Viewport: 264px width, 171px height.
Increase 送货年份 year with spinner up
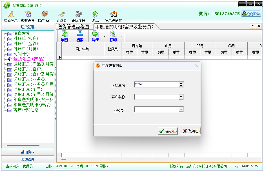(181, 83)
